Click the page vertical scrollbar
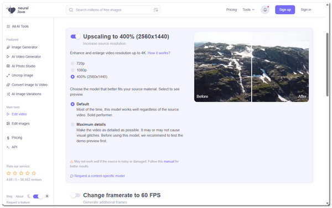 pyautogui.click(x=328, y=65)
